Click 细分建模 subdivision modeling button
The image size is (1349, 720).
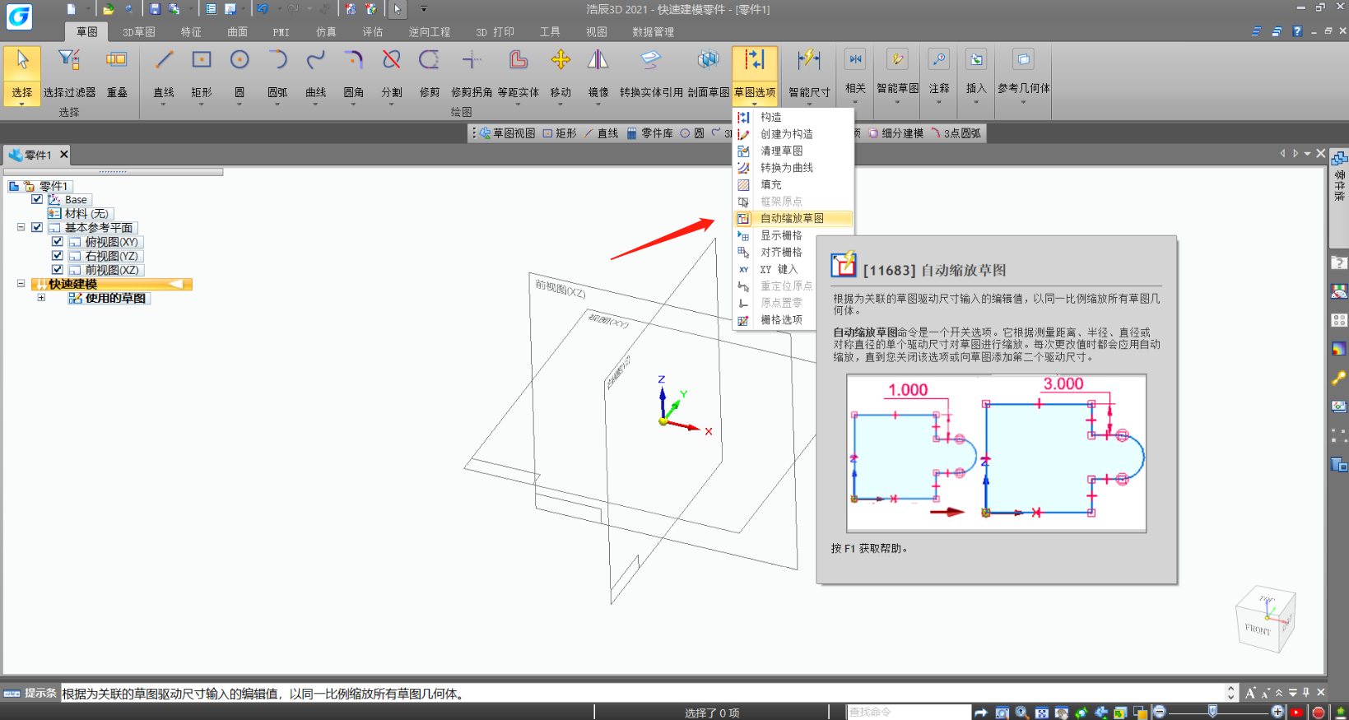[x=896, y=133]
